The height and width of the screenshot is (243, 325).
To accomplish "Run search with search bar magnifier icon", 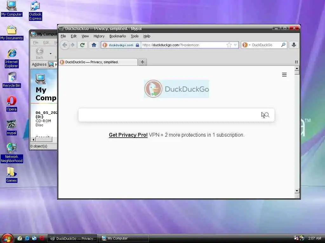I will tap(283, 45).
